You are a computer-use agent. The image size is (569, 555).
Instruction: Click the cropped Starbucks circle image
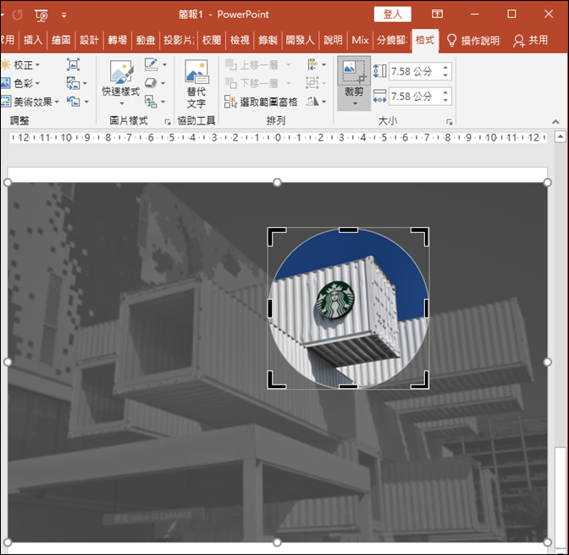point(348,308)
